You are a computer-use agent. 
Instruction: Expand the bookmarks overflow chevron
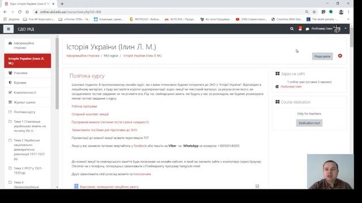point(348,19)
